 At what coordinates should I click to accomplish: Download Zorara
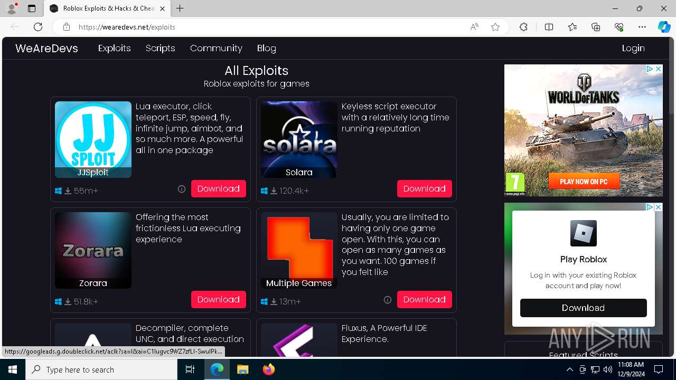[219, 299]
